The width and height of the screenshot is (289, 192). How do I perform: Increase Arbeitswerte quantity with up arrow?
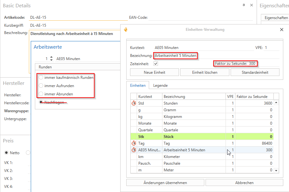pos(52,57)
